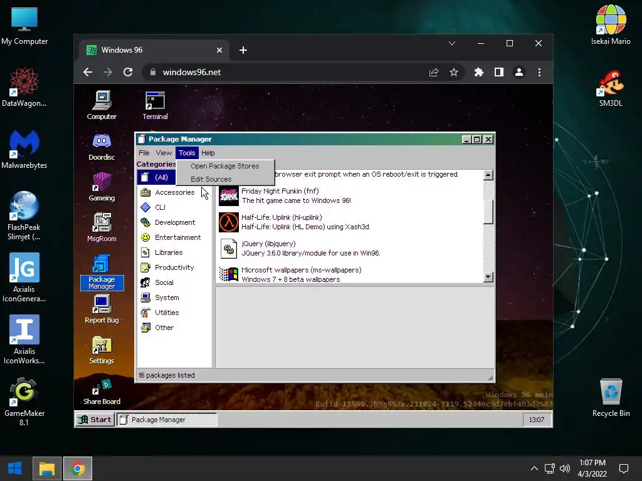Reload the windows96.net page
The image size is (642, 481).
128,72
